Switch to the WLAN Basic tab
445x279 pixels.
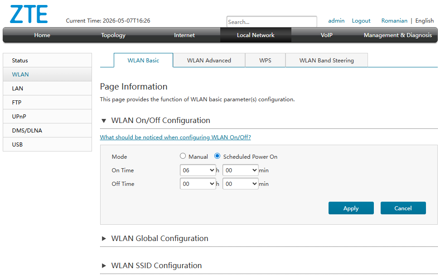tap(143, 60)
